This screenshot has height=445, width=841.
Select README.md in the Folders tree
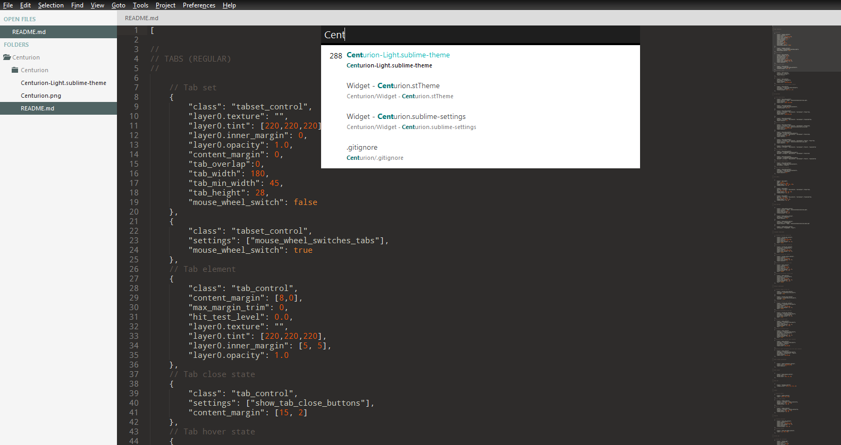click(58, 108)
